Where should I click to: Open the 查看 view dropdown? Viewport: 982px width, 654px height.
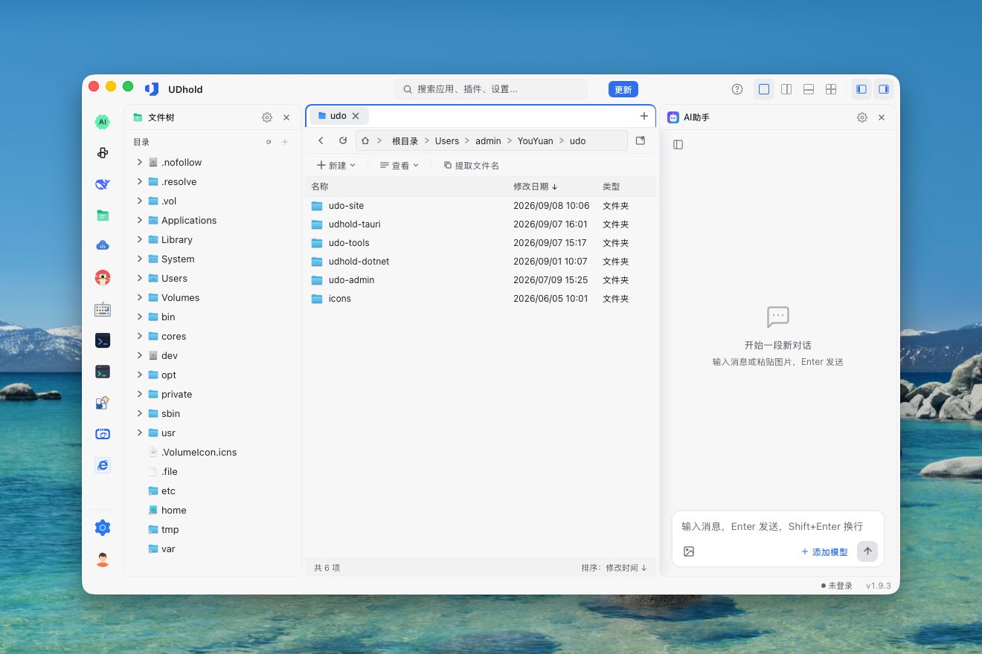click(399, 165)
